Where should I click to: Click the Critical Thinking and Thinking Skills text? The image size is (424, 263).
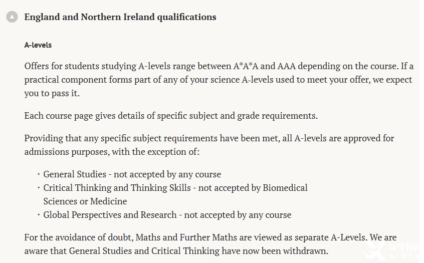(x=117, y=188)
